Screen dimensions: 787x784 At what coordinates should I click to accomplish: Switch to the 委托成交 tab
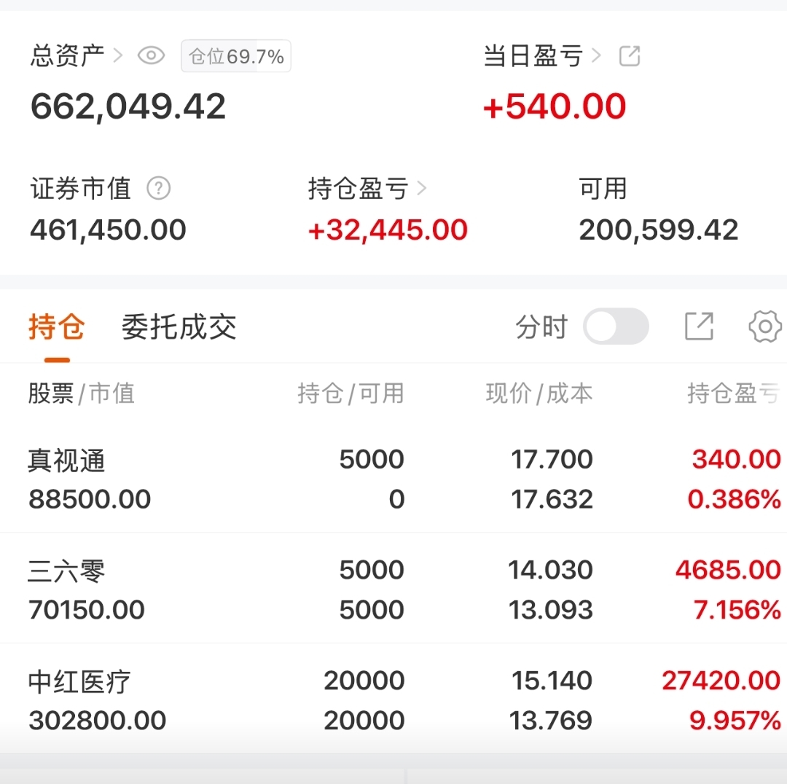point(179,327)
